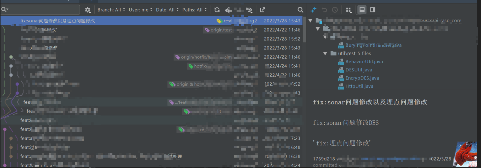This screenshot has height=168, width=481.
Task: Open the Date: All filter dropdown
Action: point(167,10)
